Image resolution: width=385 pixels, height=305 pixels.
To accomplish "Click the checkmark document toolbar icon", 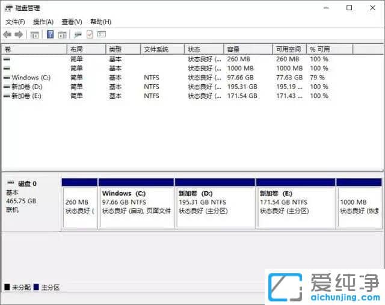I will tap(90, 35).
